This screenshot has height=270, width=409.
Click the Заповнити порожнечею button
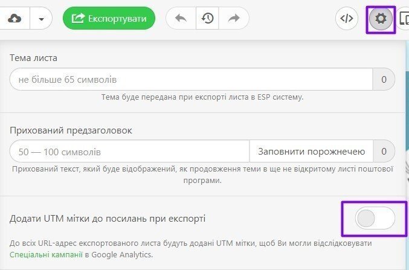point(311,152)
